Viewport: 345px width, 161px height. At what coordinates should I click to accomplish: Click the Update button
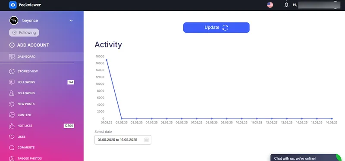pos(216,28)
